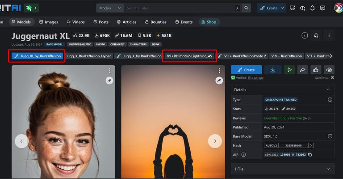Open the notifications bell in top header
The image size is (343, 179).
click(x=312, y=8)
